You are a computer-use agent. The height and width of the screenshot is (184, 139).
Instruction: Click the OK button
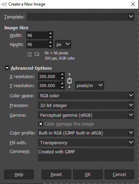click(x=88, y=174)
